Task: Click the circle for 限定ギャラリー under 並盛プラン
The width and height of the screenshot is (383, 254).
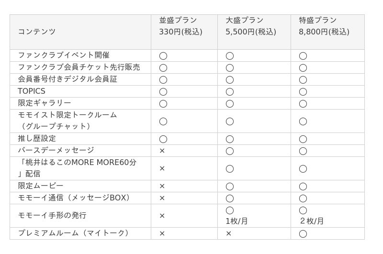Action: (163, 104)
